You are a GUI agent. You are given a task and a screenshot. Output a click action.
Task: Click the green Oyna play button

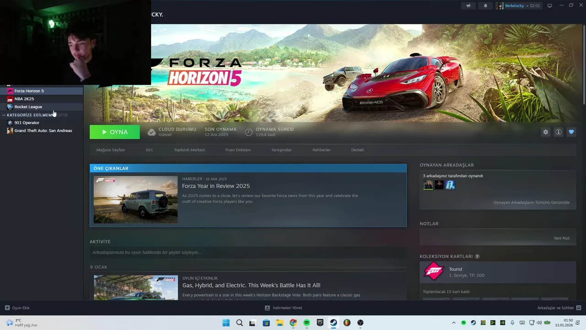tap(114, 132)
